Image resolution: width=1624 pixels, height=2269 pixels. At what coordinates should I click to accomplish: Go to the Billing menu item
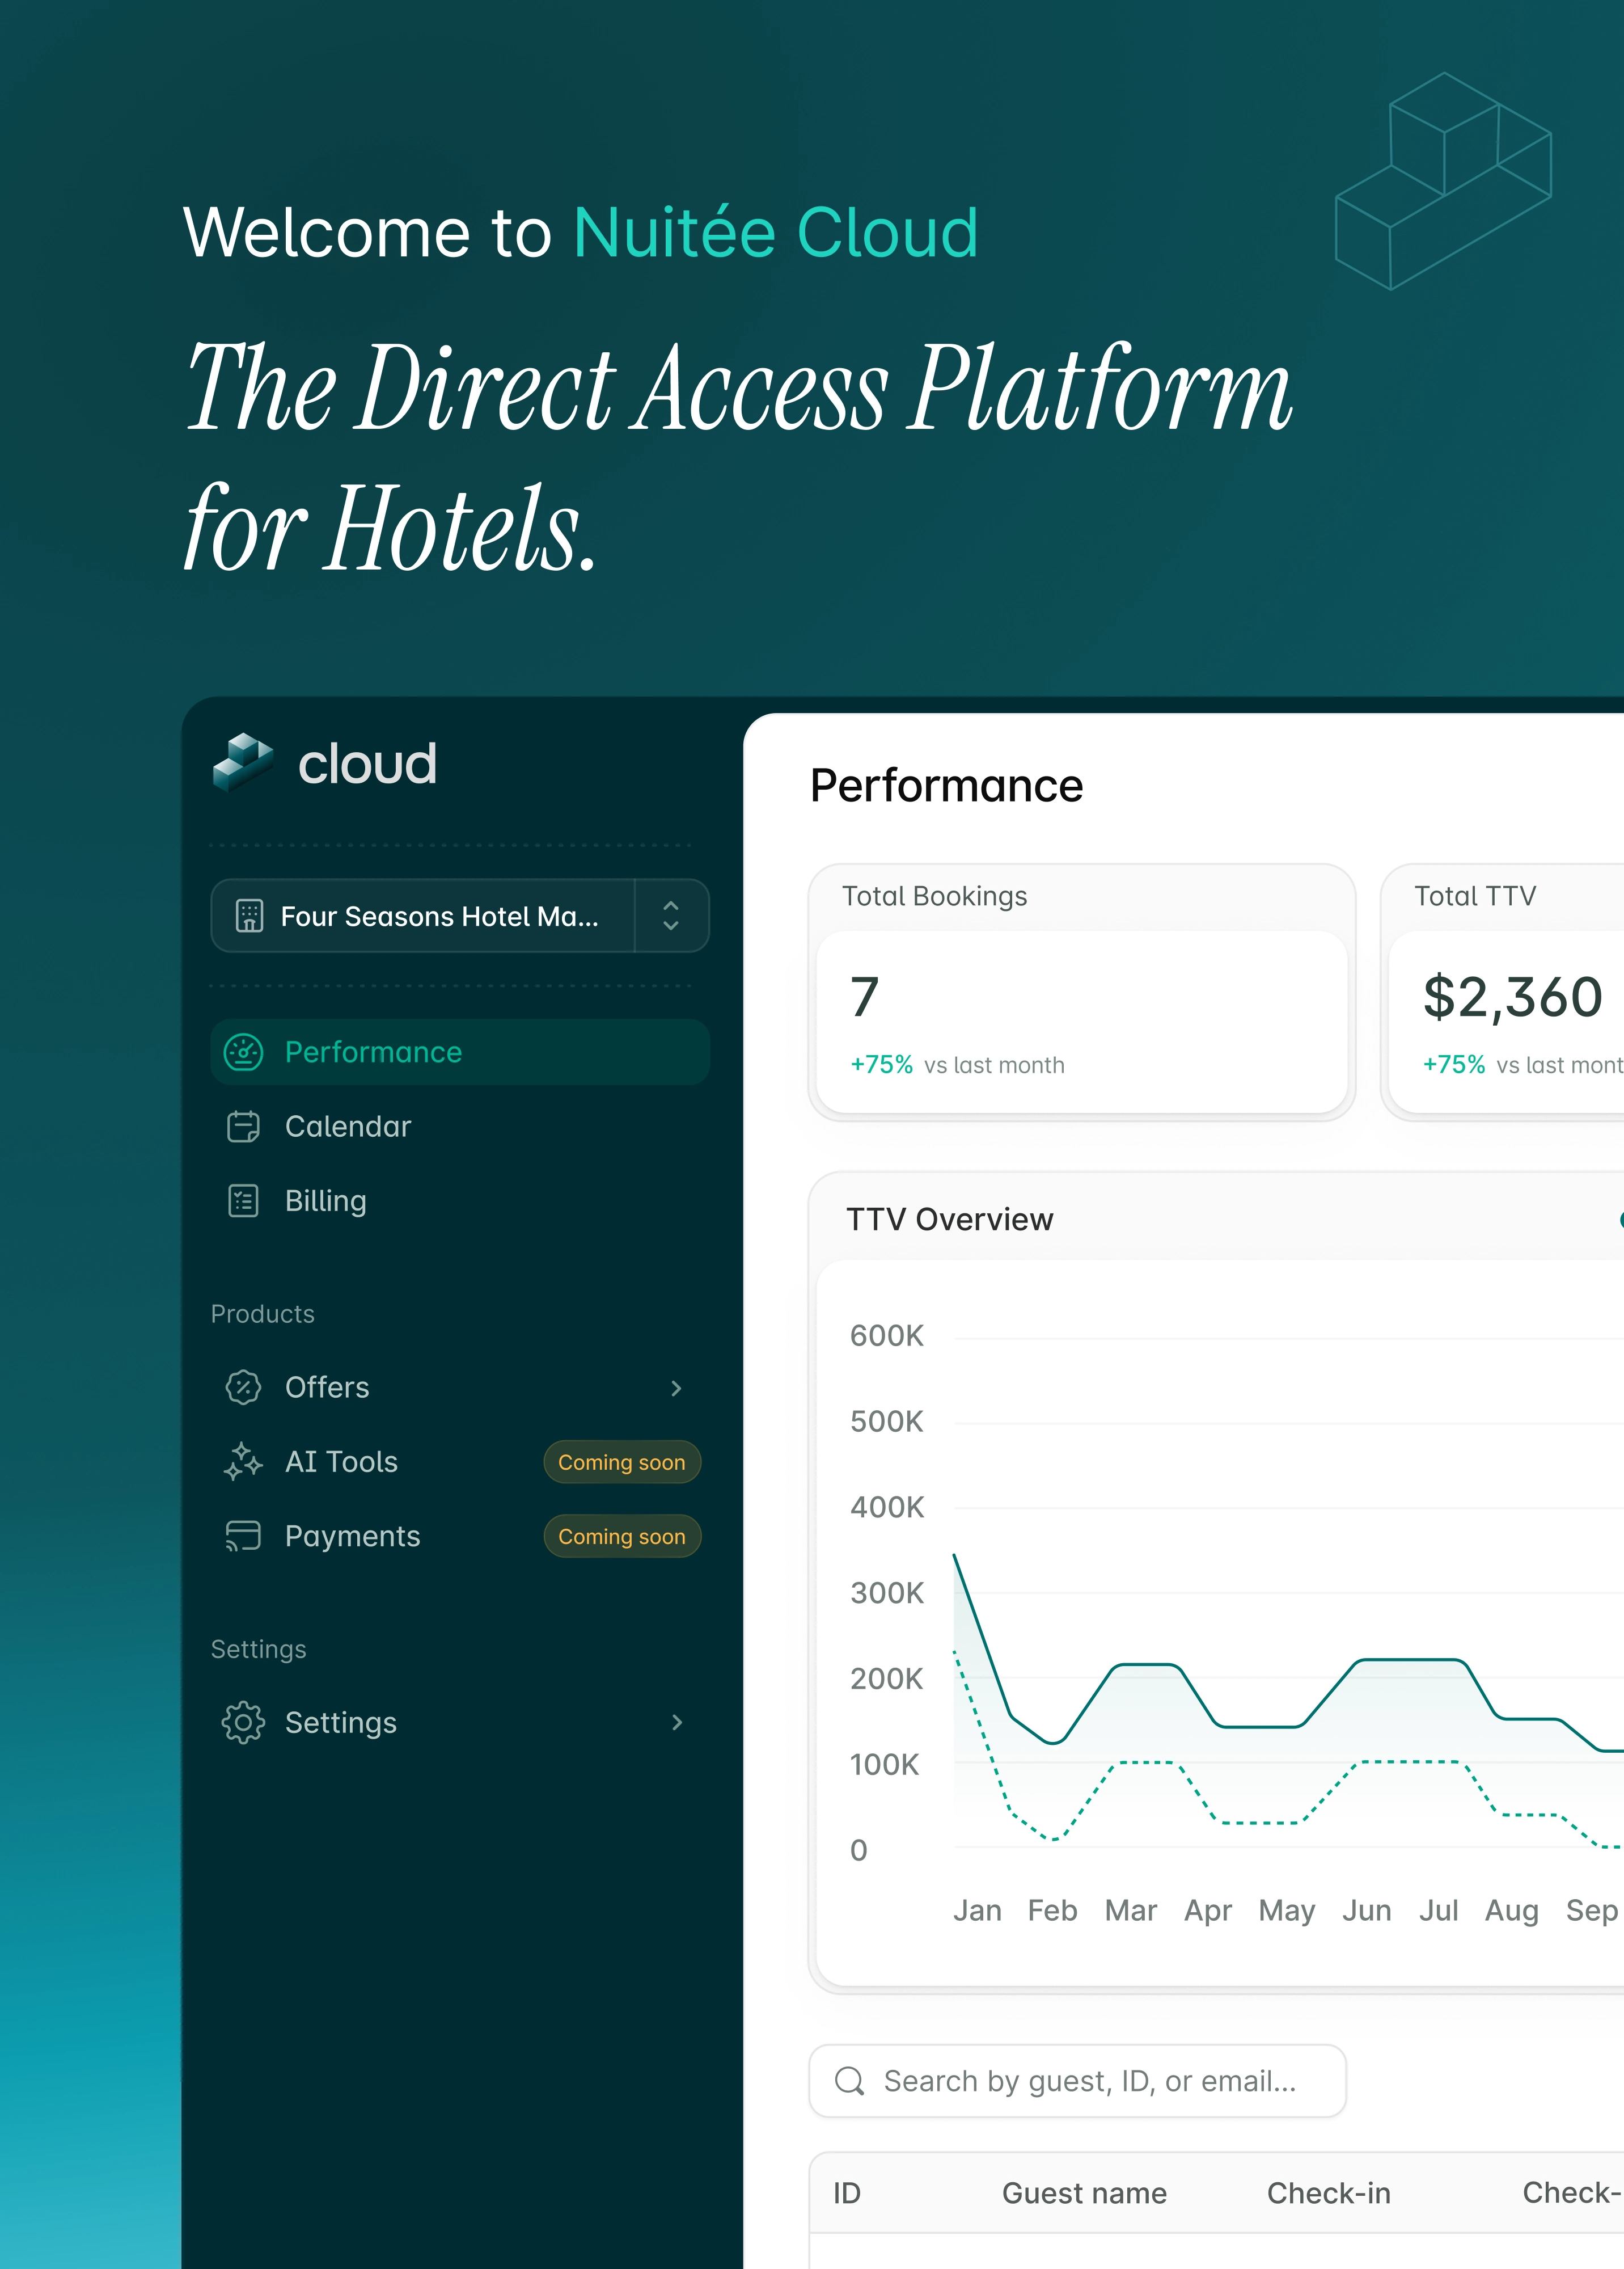point(326,1200)
